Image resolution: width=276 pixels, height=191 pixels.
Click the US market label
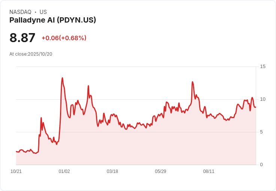click(x=43, y=12)
